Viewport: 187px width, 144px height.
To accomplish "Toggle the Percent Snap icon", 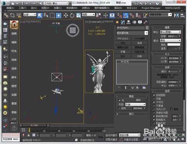I will 132,15.
